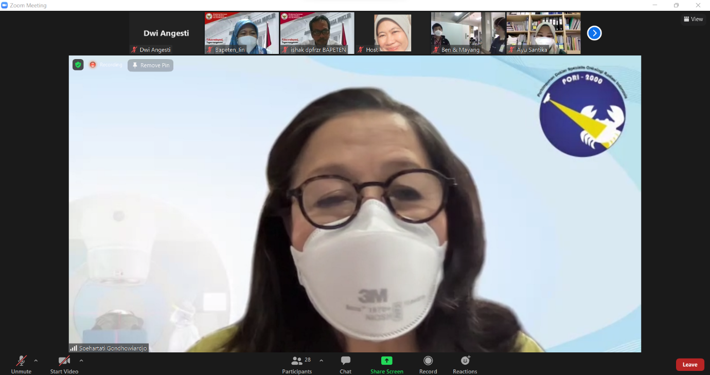Screen dimensions: 710x375
Task: Click Remove Pin button
Action: click(x=150, y=65)
